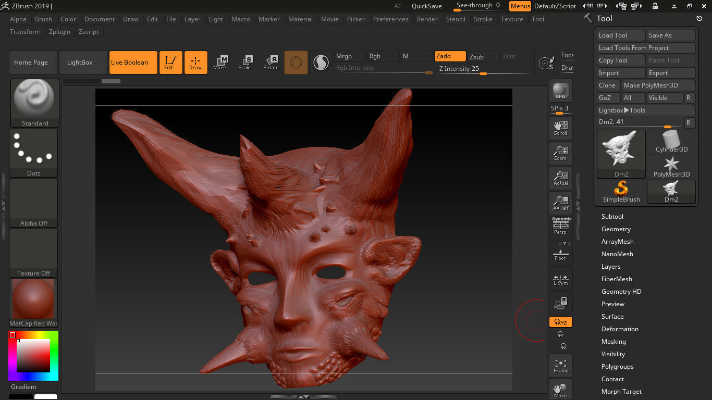Viewport: 712px width, 400px height.
Task: Click the Zoom canvas icon
Action: tap(561, 153)
